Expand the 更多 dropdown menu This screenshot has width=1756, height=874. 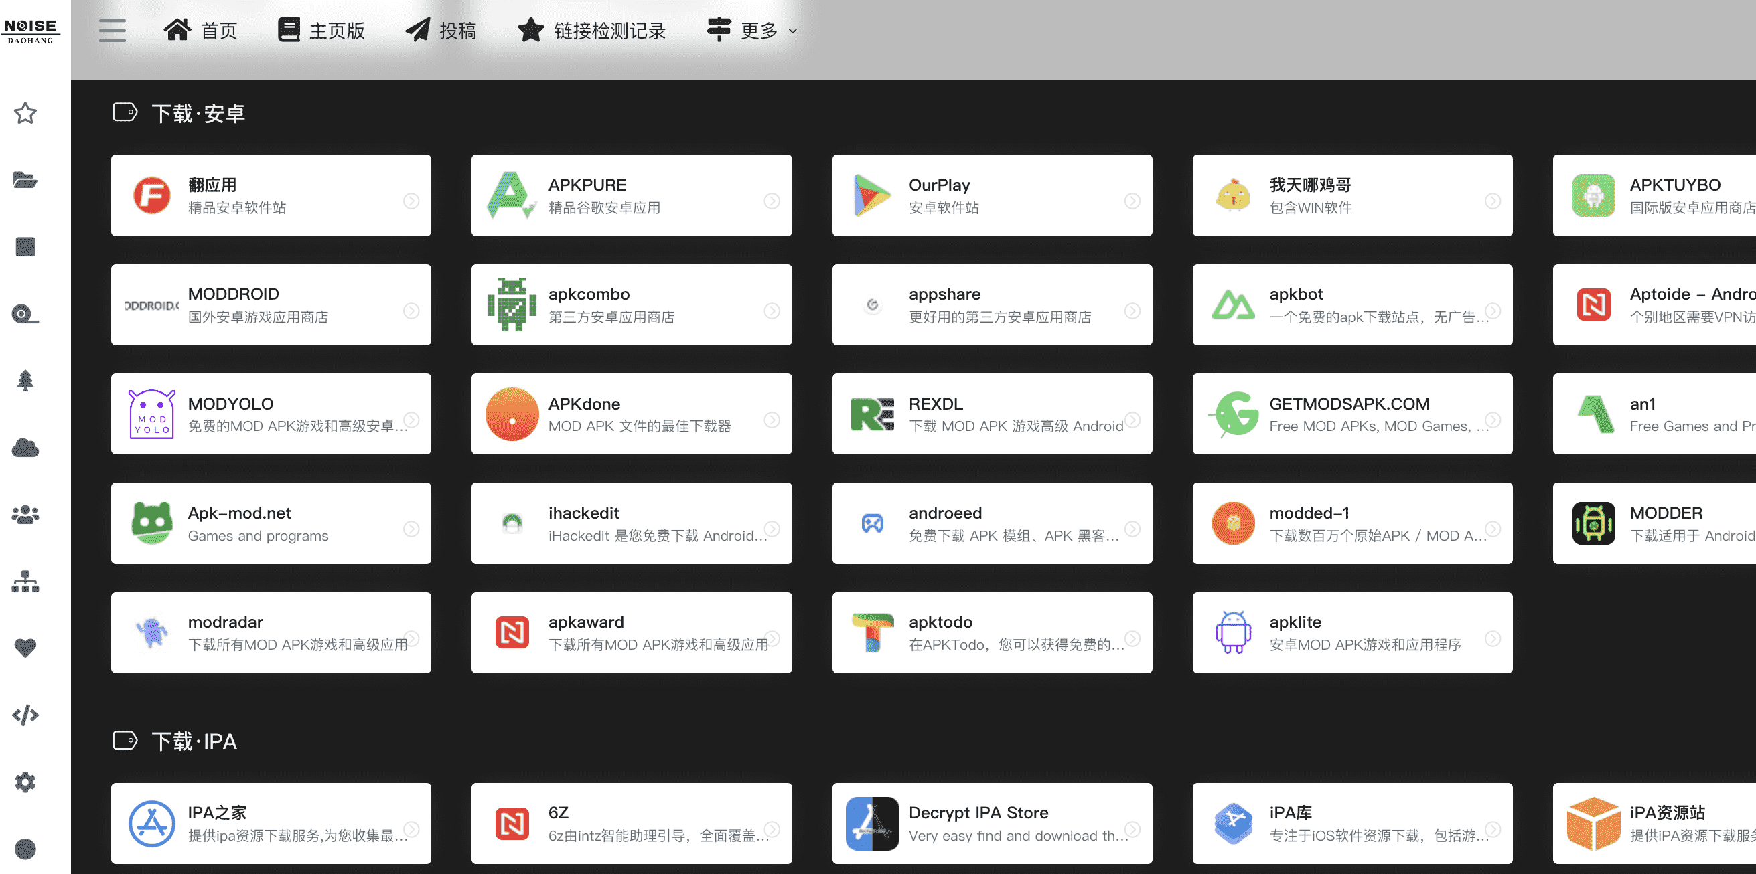tap(751, 31)
